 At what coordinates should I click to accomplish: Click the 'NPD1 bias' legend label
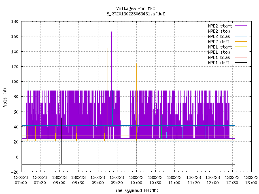coord(219,57)
